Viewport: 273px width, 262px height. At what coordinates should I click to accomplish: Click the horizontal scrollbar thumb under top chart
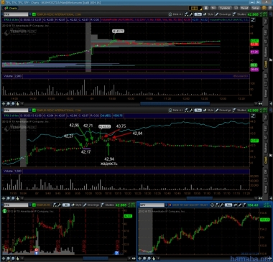pyautogui.click(x=175, y=103)
